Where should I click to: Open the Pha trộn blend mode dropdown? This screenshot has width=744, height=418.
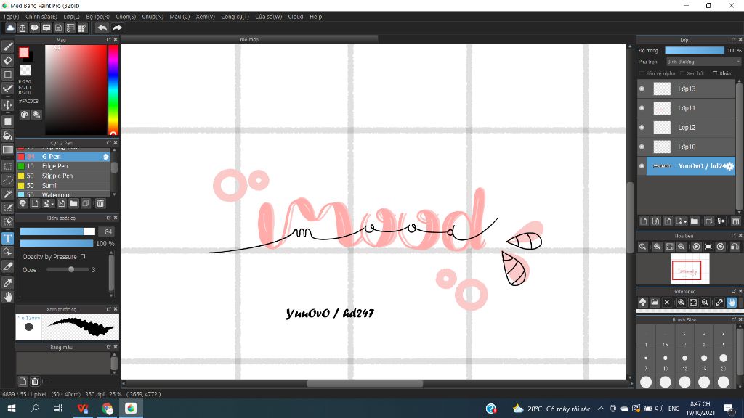click(703, 62)
